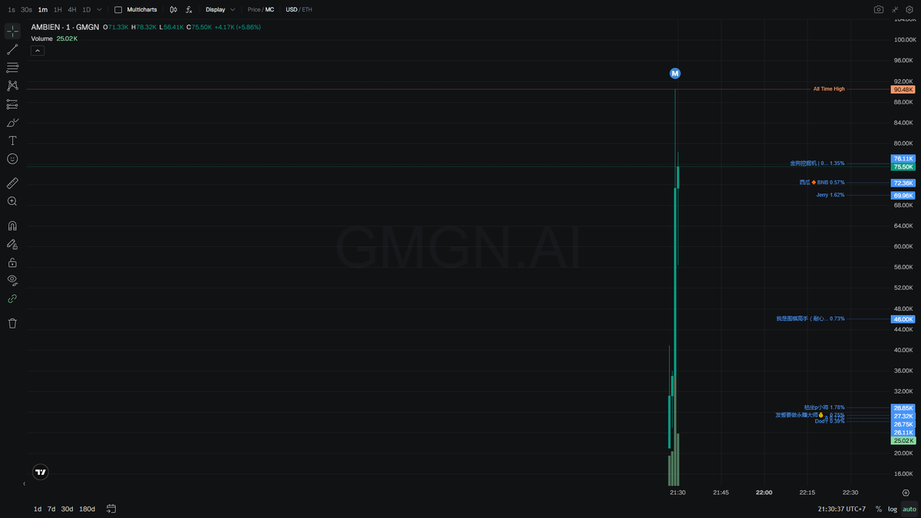Viewport: 921px width, 518px height.
Task: Select the 1m timeframe
Action: coord(42,10)
